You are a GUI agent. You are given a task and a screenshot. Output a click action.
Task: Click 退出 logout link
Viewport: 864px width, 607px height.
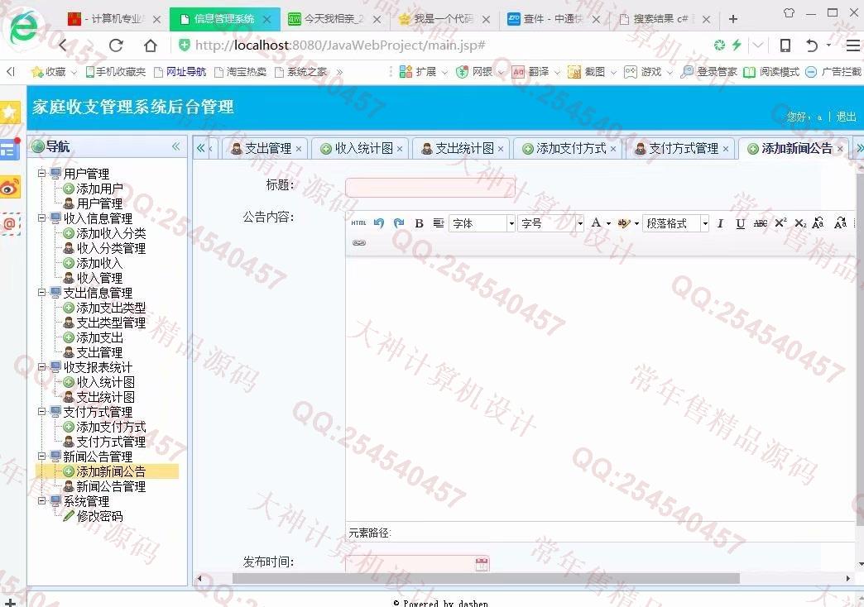(x=847, y=117)
